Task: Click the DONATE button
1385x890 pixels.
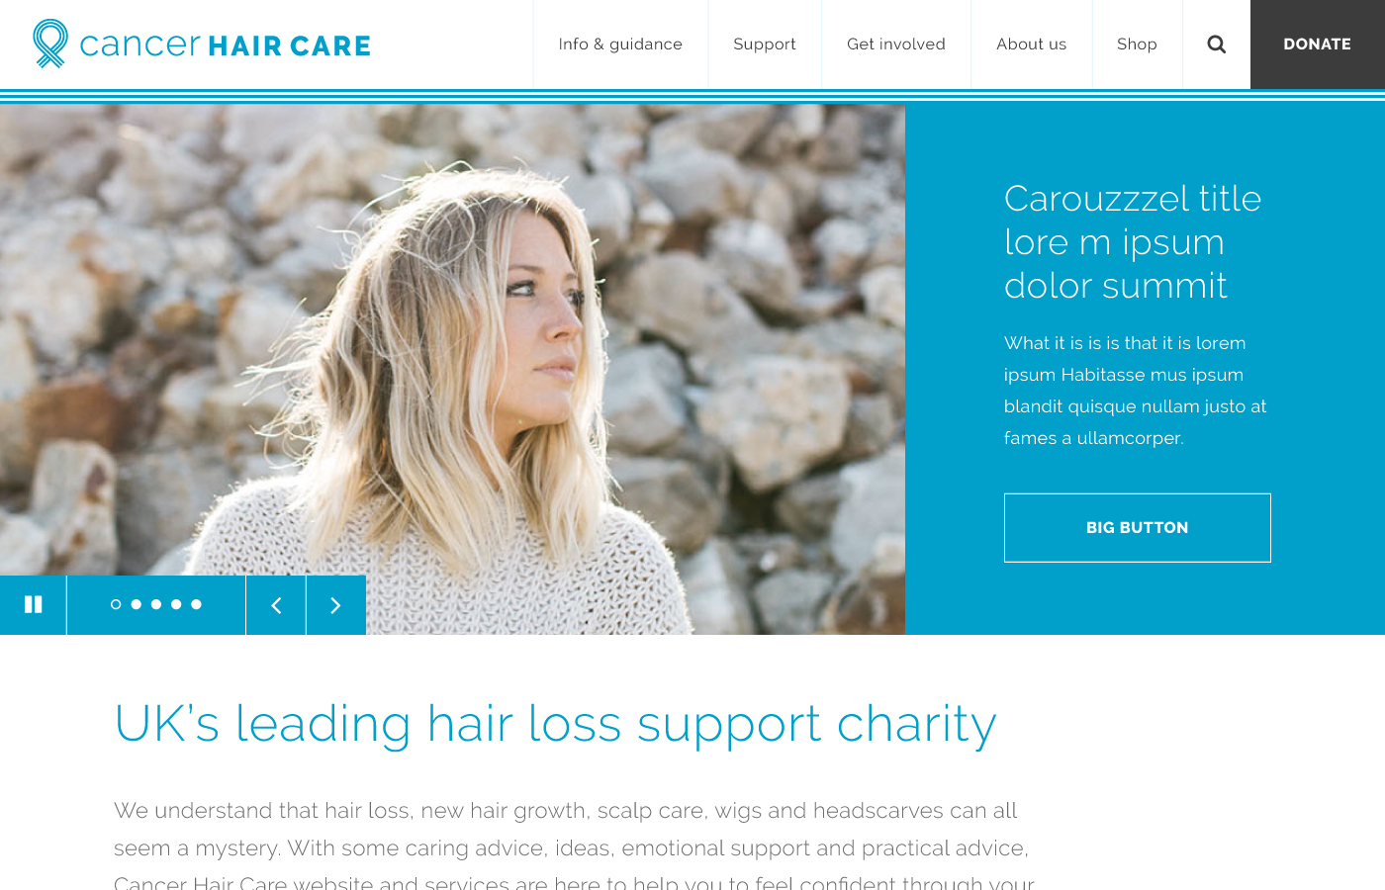Action: coord(1318,44)
